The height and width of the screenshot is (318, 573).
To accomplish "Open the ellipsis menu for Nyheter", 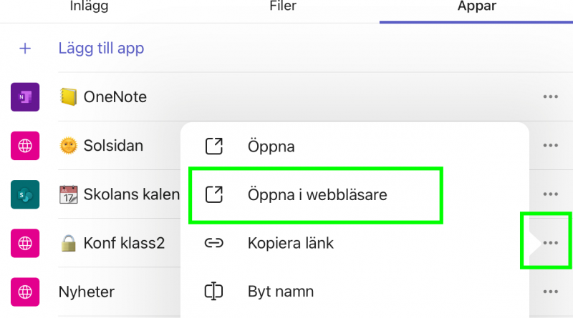I will point(550,292).
